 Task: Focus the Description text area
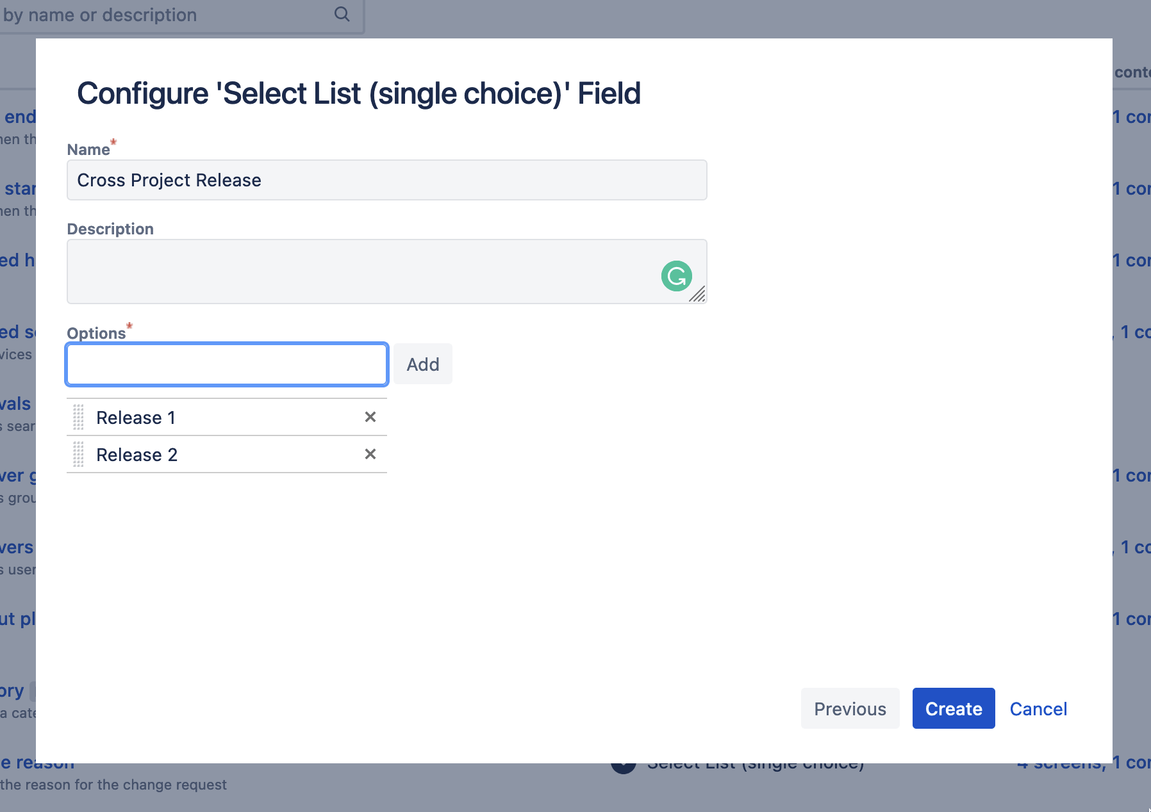(x=387, y=272)
